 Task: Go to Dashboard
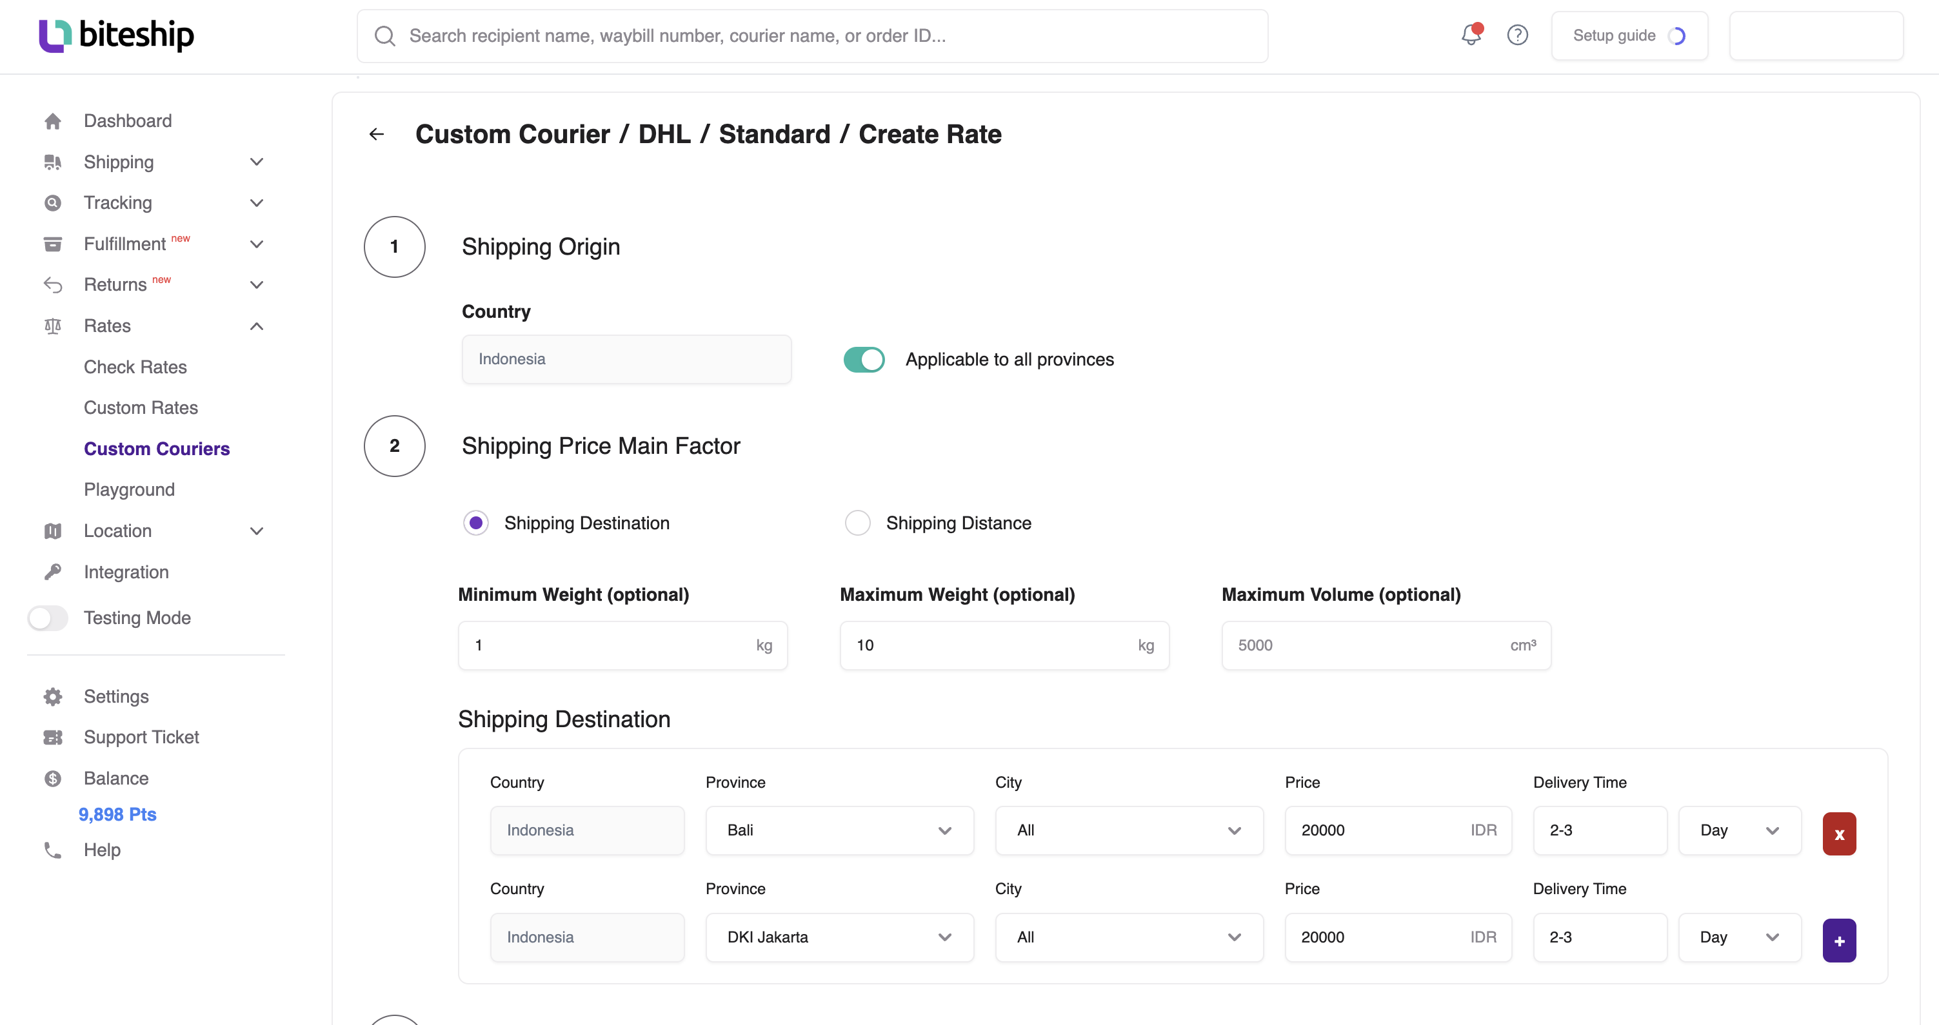pyautogui.click(x=128, y=121)
